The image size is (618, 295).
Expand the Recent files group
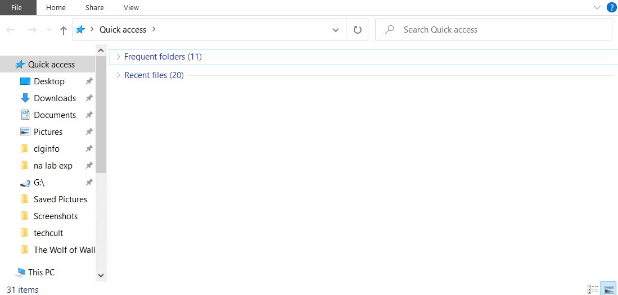coord(118,75)
